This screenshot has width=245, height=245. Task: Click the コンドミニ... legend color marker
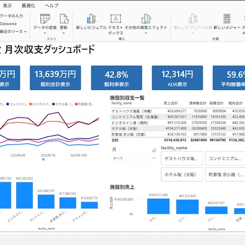(x=8, y=104)
